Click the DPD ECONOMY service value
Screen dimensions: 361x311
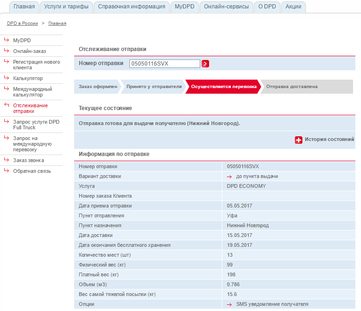click(x=246, y=186)
